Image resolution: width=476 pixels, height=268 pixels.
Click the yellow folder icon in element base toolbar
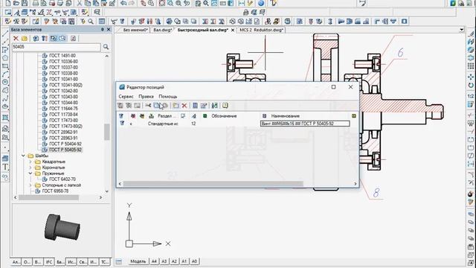pyautogui.click(x=25, y=38)
